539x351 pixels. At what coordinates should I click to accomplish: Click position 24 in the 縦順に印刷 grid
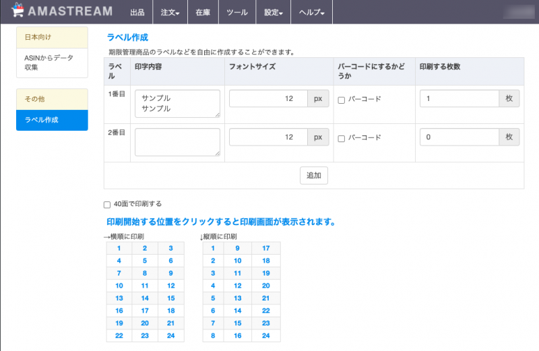[266, 336]
